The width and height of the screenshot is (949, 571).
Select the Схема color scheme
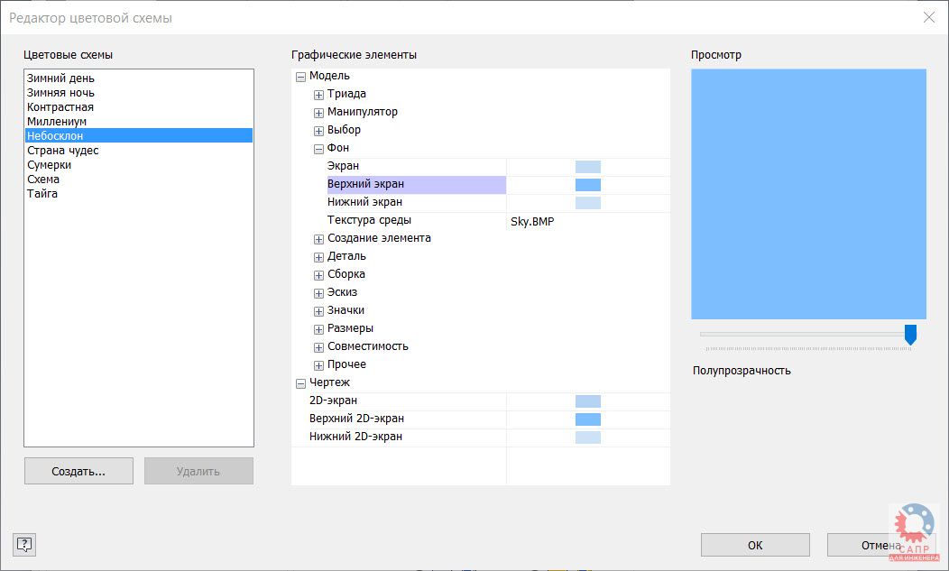(139, 180)
